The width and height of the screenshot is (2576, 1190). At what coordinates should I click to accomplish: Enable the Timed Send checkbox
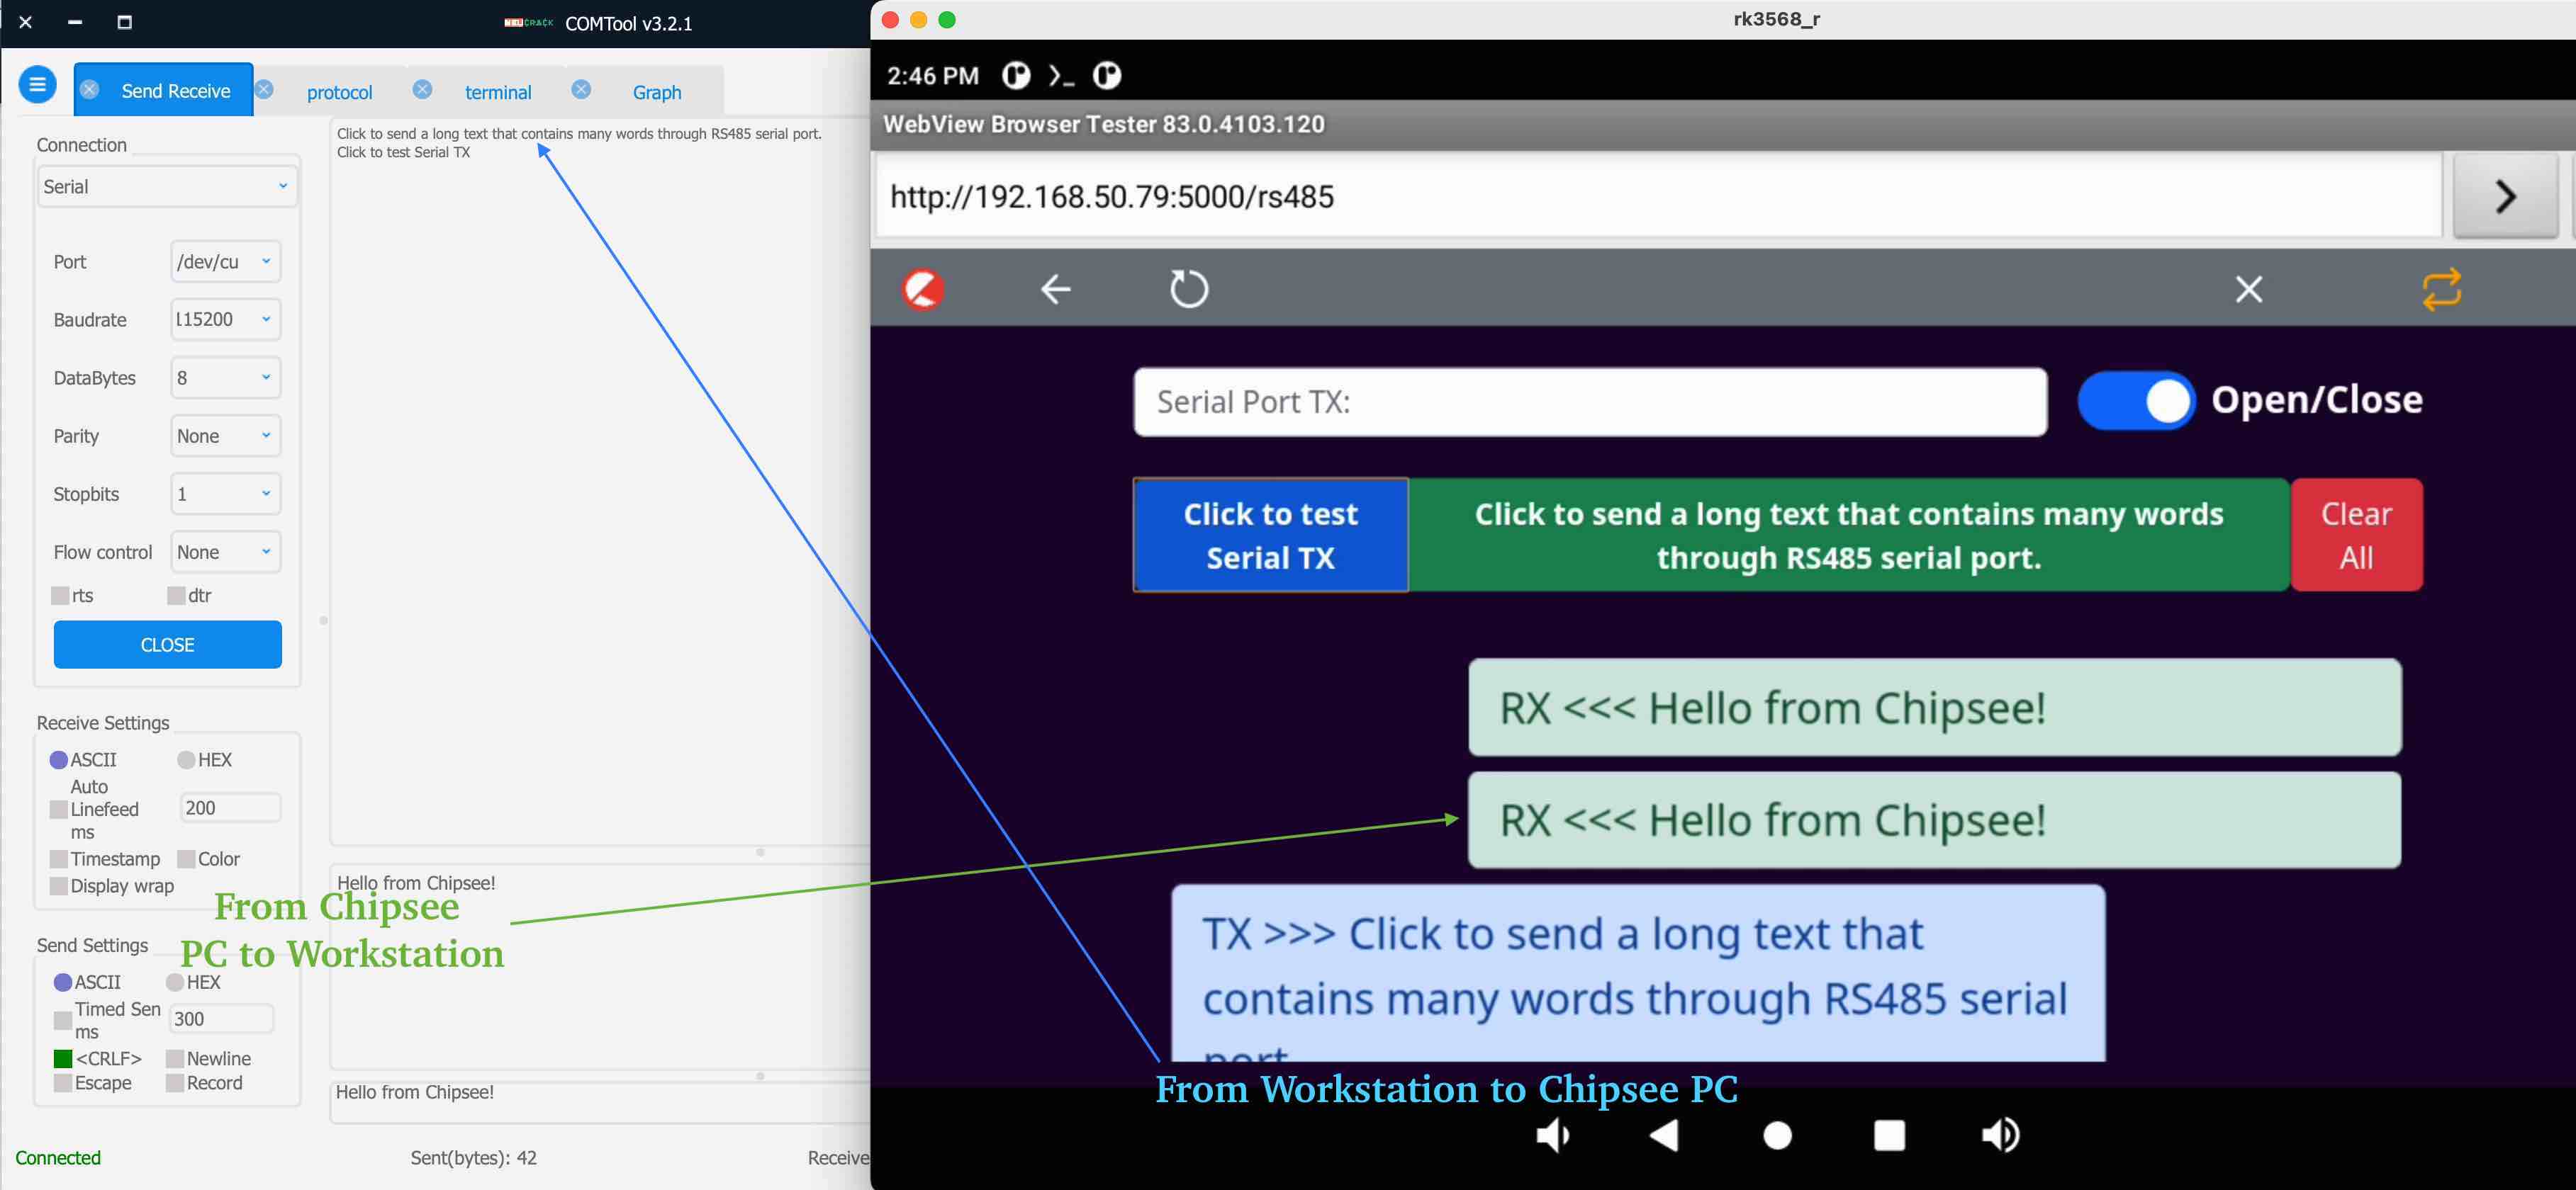point(63,1020)
